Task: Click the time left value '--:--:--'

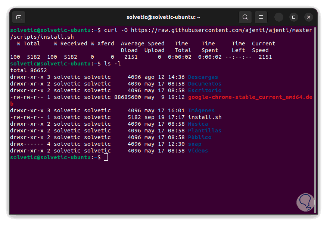Action: (x=239, y=57)
